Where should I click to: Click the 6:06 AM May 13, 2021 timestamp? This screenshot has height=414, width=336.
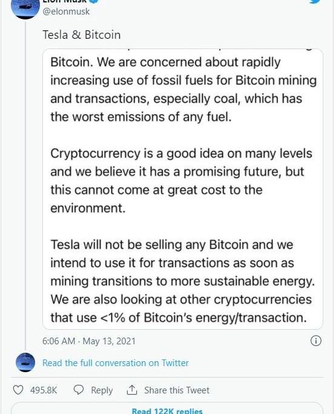pos(89,341)
